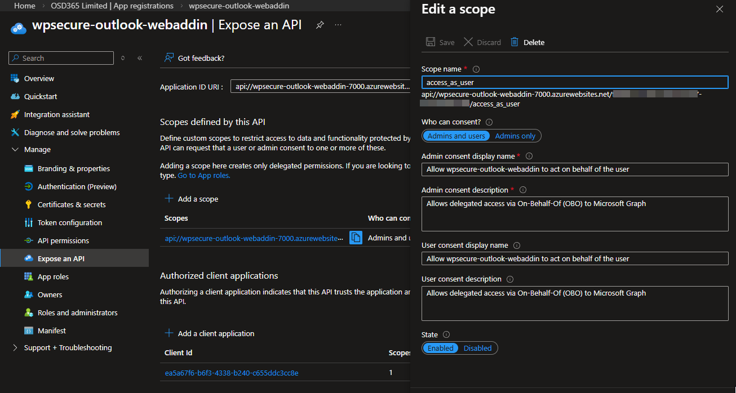Image resolution: width=736 pixels, height=393 pixels.
Task: Click the Delete trash icon
Action: click(515, 42)
